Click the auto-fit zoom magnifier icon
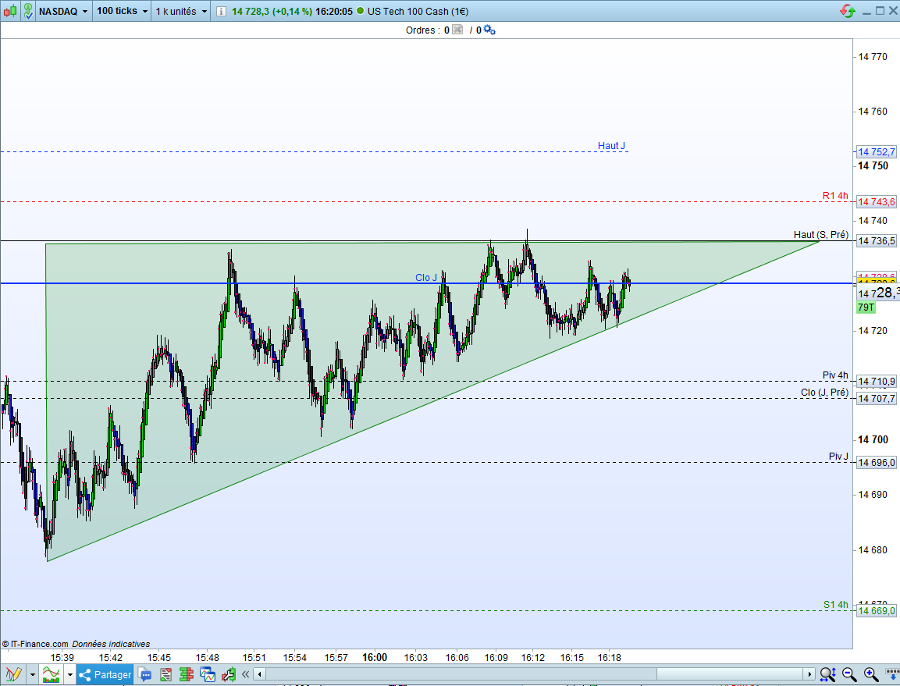The width and height of the screenshot is (900, 686). click(x=827, y=674)
